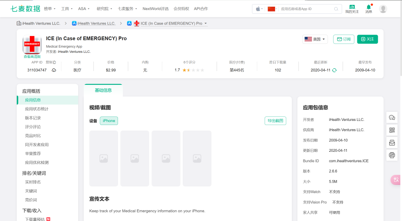Open 会员特权 menu item

tap(181, 9)
